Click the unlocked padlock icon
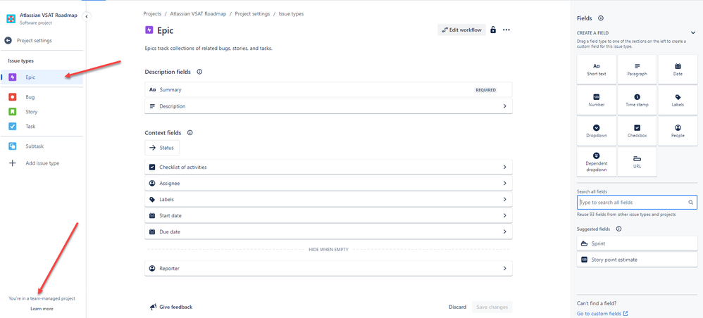703x318 pixels. pyautogui.click(x=493, y=30)
